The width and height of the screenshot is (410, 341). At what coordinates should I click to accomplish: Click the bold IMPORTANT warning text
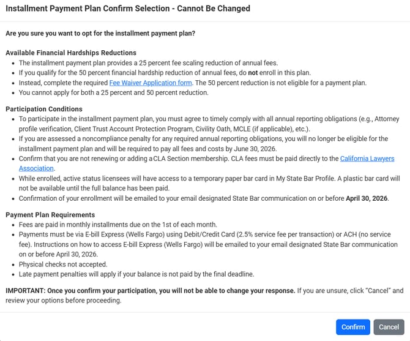(150, 290)
